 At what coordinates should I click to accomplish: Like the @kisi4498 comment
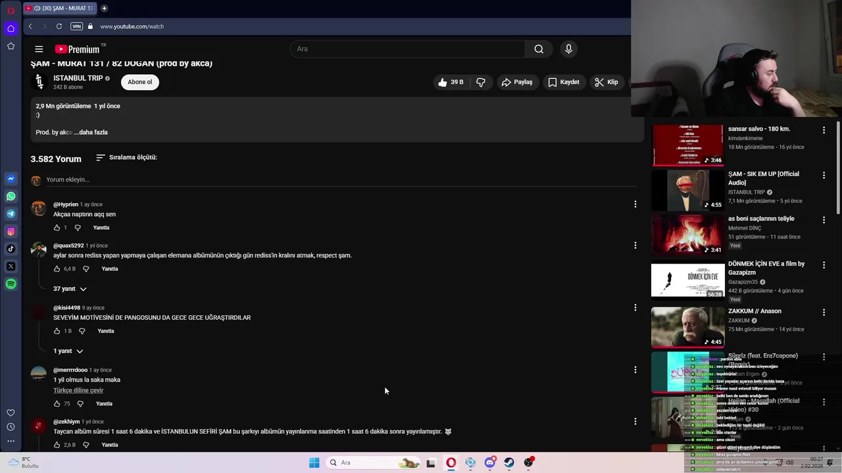pyautogui.click(x=57, y=331)
